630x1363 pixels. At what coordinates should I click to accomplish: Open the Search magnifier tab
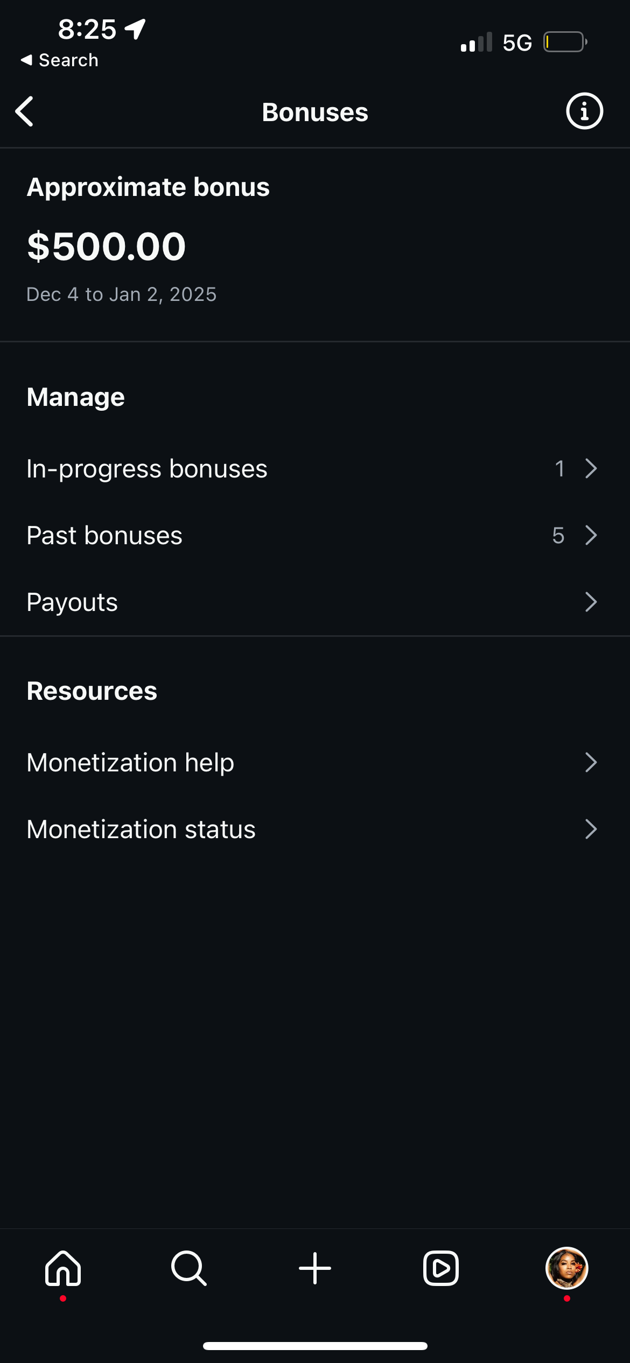[x=188, y=1268]
